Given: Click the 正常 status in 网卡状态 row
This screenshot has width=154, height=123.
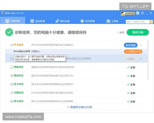Looking at the screenshot, I should 131,101.
